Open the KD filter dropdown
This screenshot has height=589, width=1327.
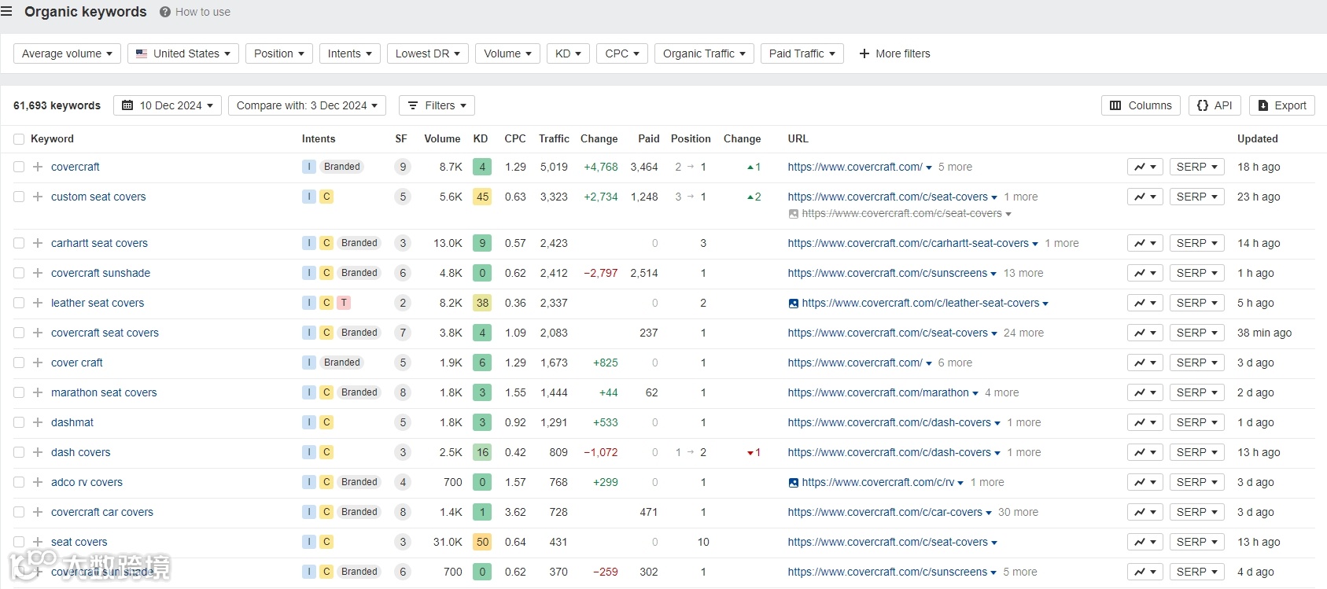(568, 53)
